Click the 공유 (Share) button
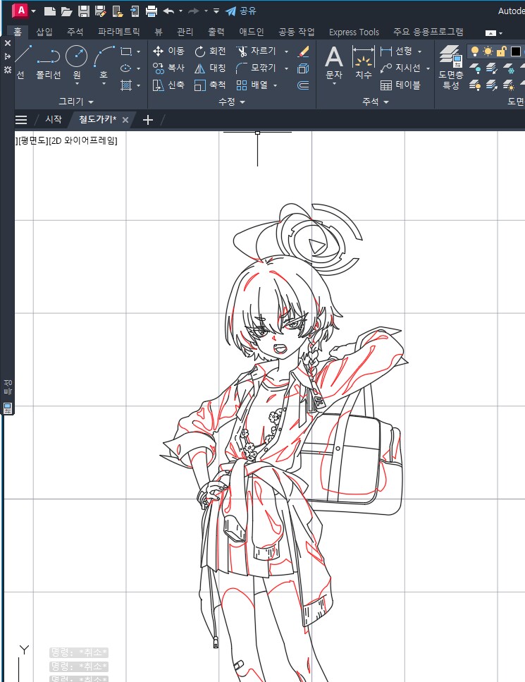The image size is (525, 682). pyautogui.click(x=241, y=11)
